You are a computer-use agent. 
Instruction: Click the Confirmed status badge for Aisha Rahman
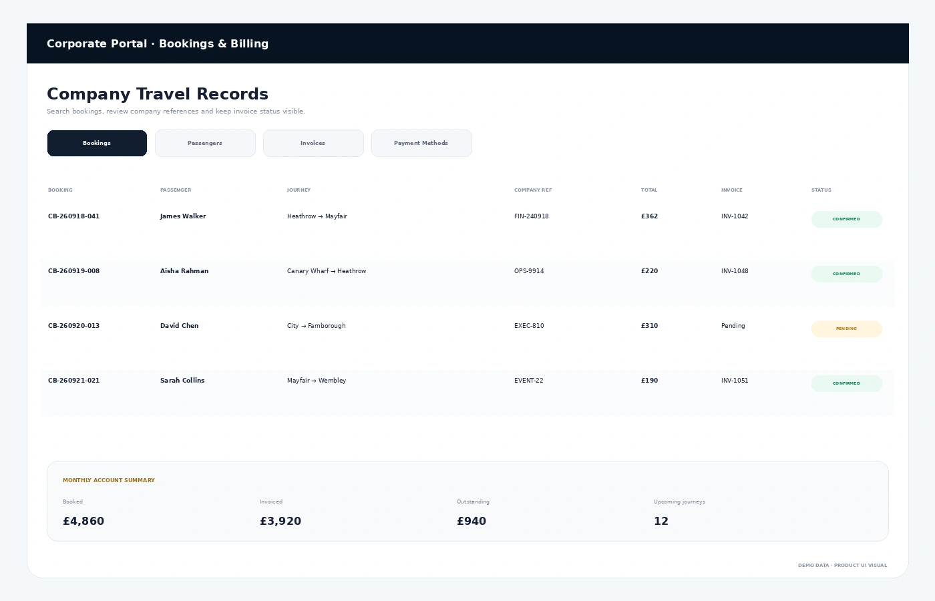[x=847, y=274]
